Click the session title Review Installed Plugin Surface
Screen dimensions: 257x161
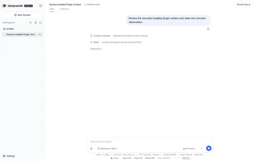[65, 5]
